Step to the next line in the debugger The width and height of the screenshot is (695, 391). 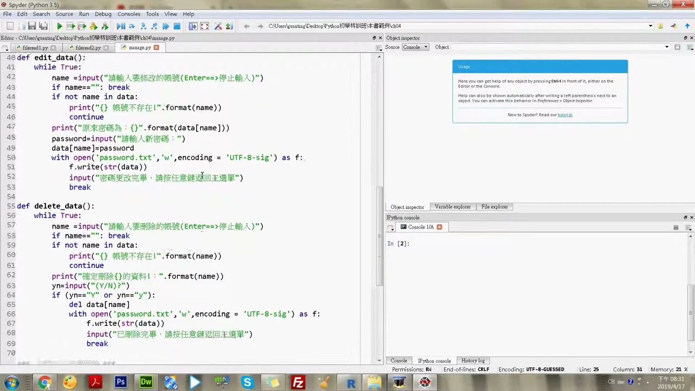[x=132, y=26]
